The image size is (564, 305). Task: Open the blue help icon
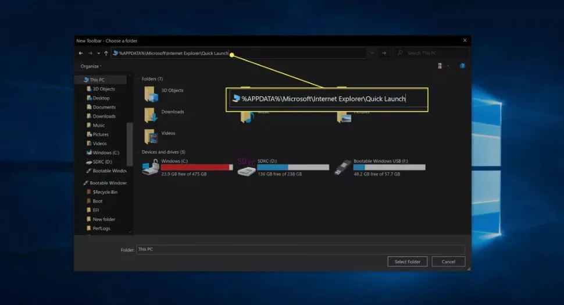click(x=462, y=66)
